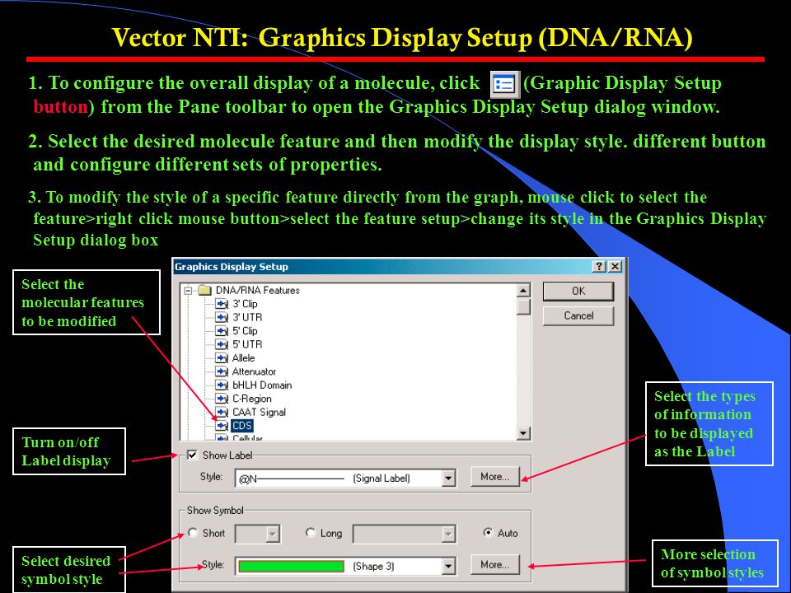
Task: Open the Short symbol dropdown
Action: [258, 534]
